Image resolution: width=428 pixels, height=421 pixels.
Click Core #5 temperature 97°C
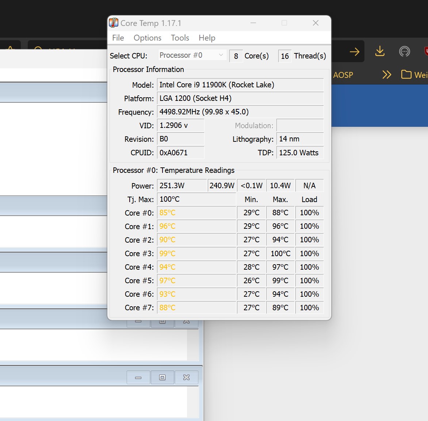click(x=196, y=281)
